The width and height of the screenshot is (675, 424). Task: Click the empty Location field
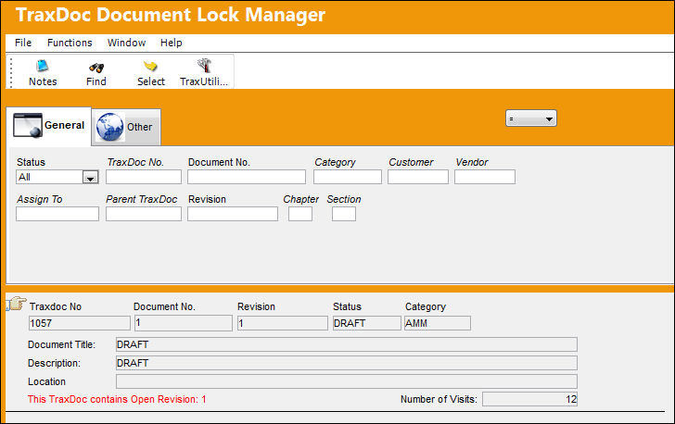[347, 381]
